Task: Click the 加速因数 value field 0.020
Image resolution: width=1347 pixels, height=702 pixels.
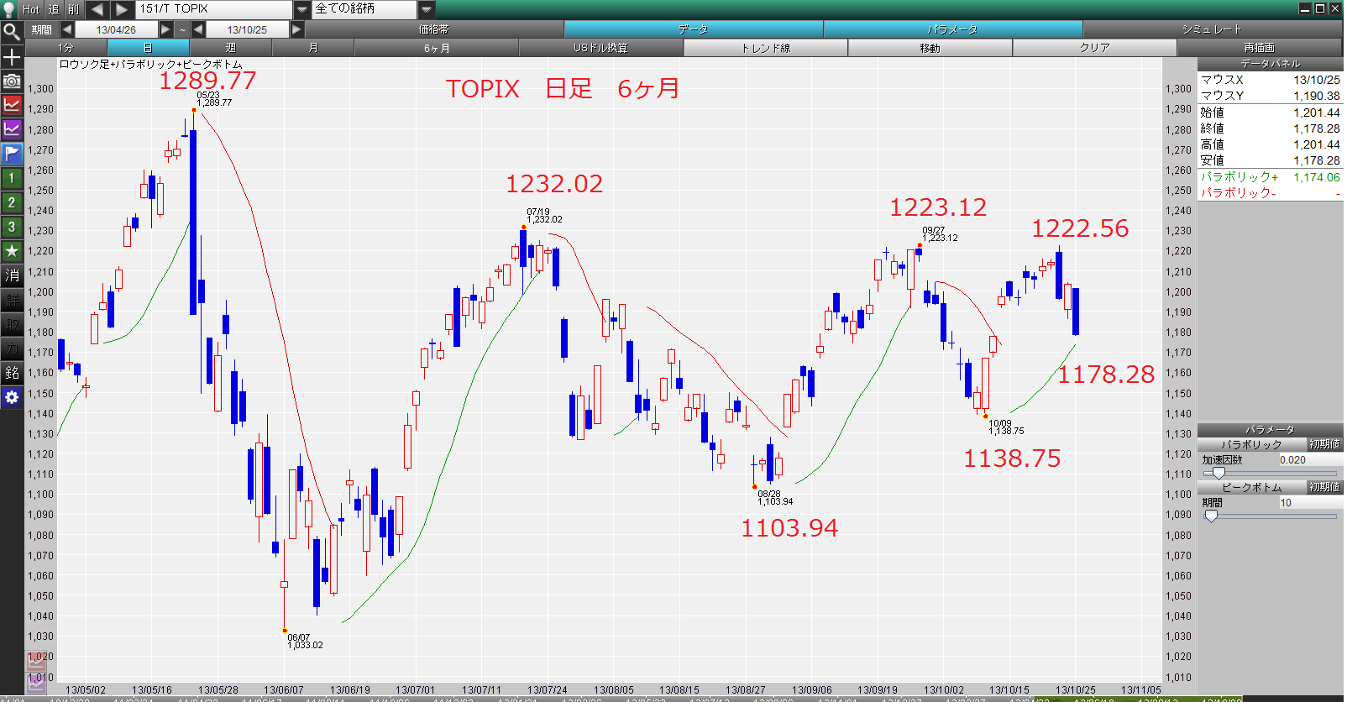Action: tap(1310, 460)
